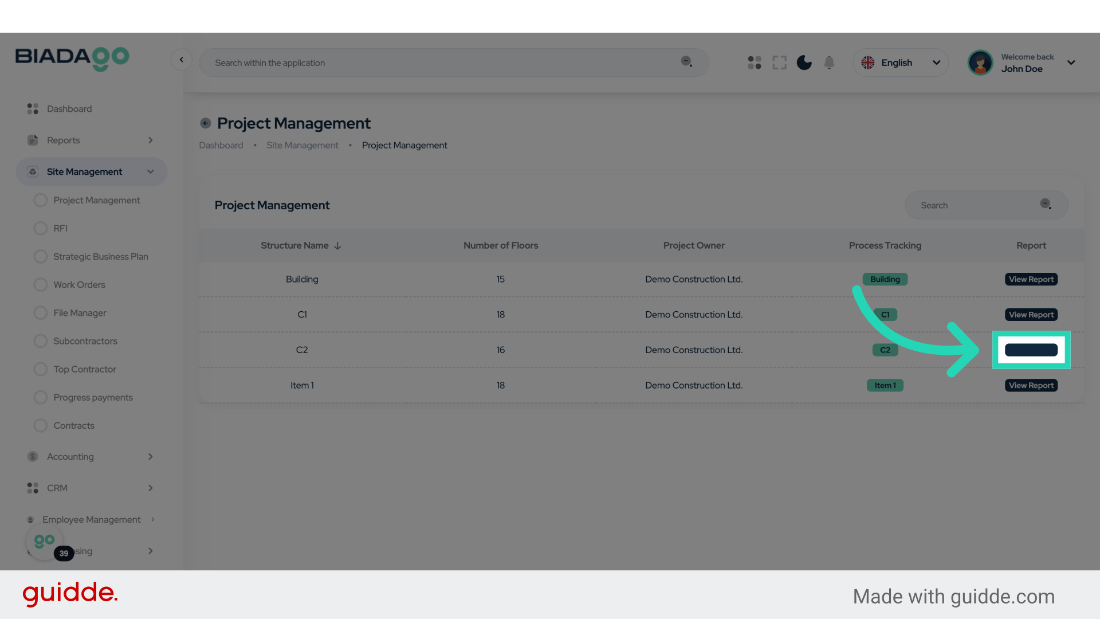The width and height of the screenshot is (1100, 619).
Task: Open apps grid icon in header
Action: point(755,62)
